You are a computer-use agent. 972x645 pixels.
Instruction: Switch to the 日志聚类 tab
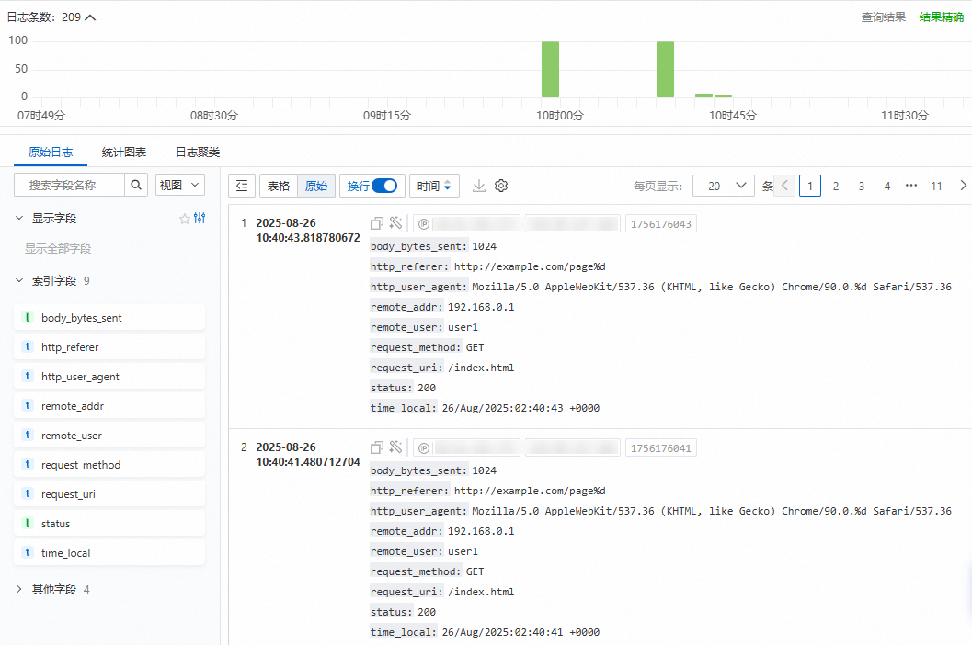point(198,153)
